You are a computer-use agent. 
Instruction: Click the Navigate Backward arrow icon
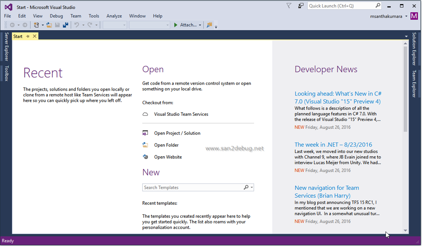pos(12,25)
